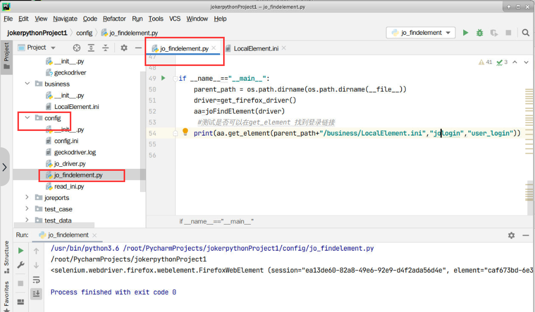The image size is (535, 312).
Task: Fold the code block at line 49
Action: click(175, 79)
